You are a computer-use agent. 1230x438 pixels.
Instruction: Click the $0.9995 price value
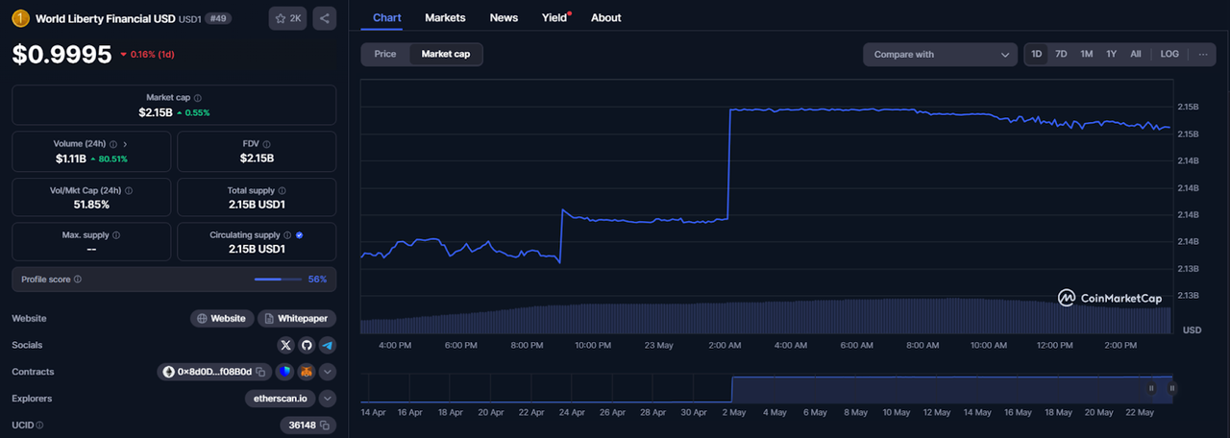point(61,55)
